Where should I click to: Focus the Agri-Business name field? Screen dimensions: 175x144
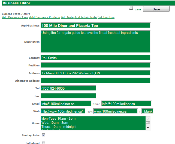coord(95,25)
